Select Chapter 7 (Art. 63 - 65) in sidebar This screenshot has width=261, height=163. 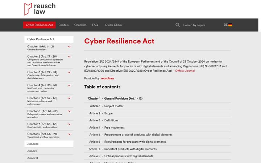(x=42, y=124)
